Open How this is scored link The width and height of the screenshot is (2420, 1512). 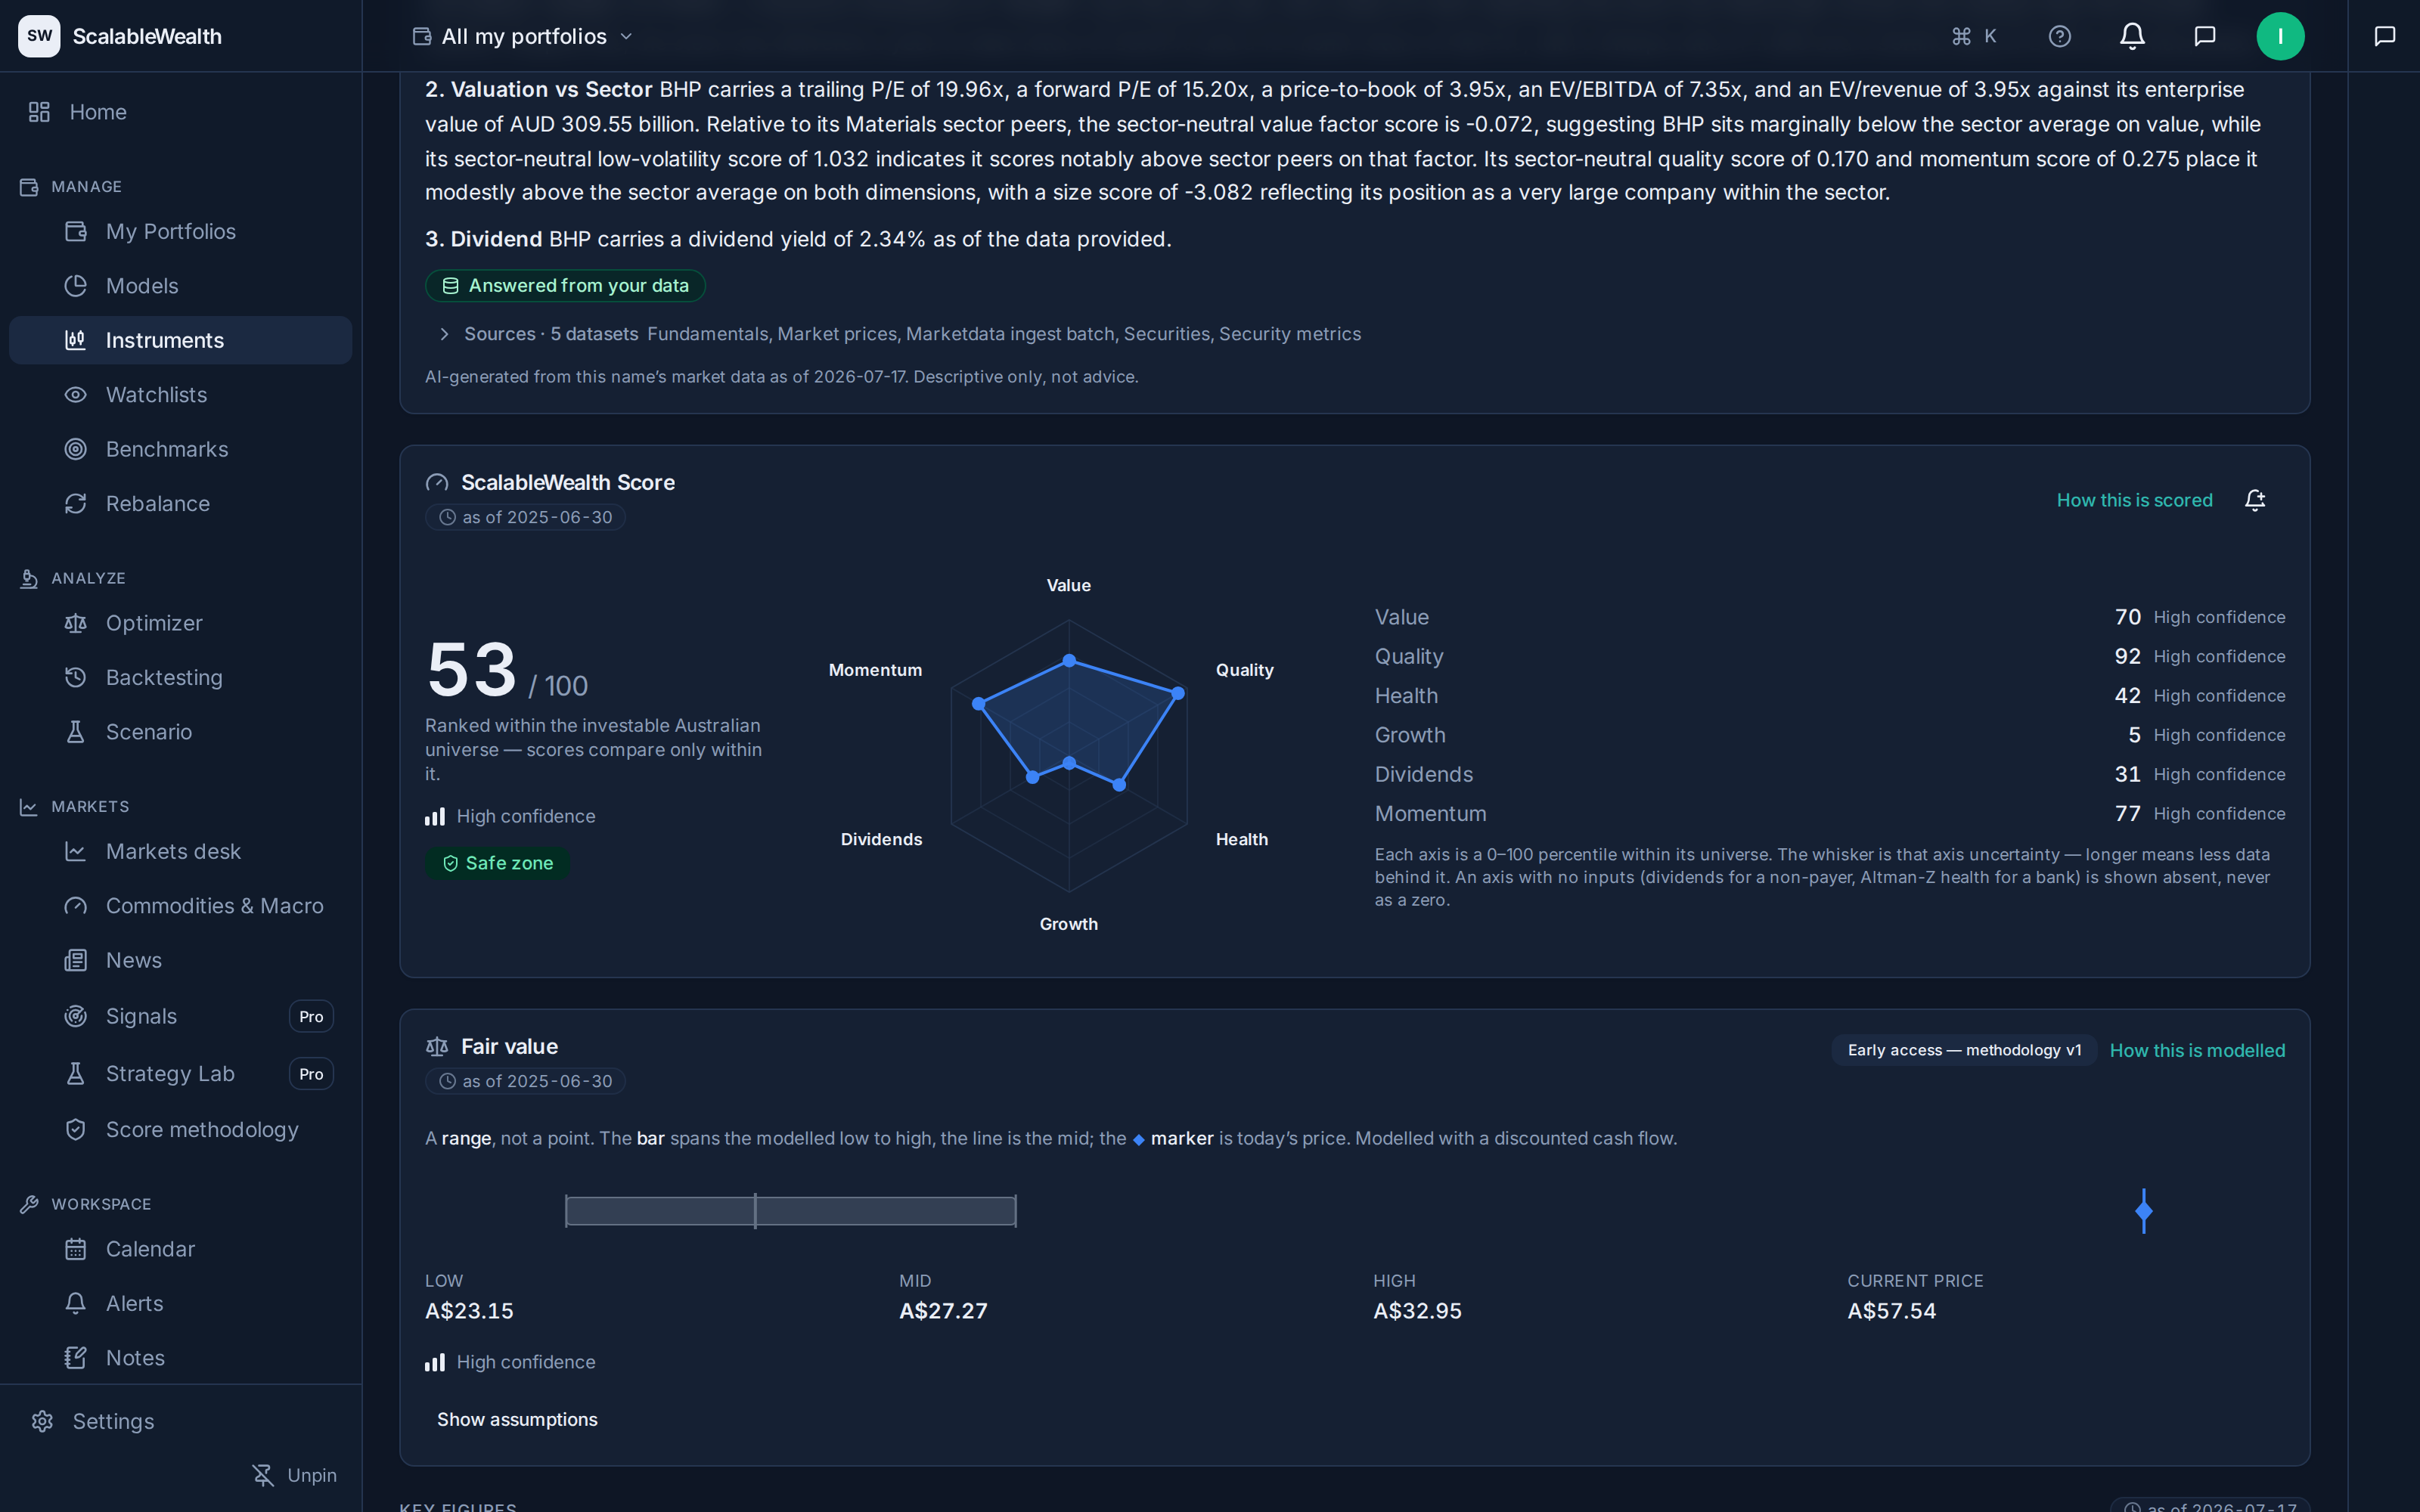tap(2134, 500)
